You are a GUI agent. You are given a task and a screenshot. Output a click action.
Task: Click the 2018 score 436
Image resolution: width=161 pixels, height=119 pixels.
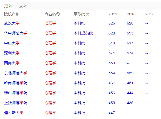[x=130, y=103]
